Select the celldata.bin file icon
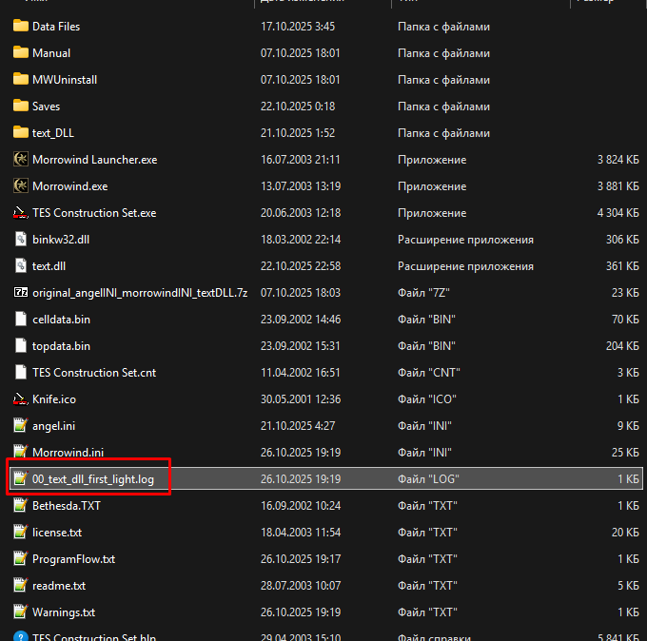The image size is (647, 641). click(21, 320)
